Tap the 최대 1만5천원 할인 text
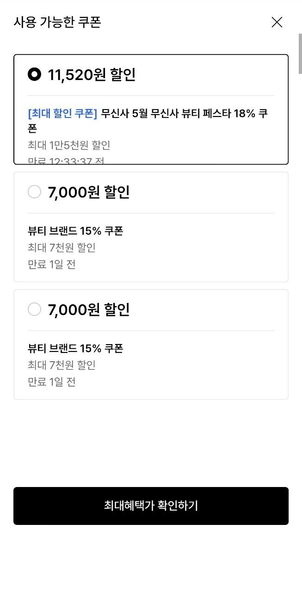The width and height of the screenshot is (302, 592). click(x=69, y=145)
